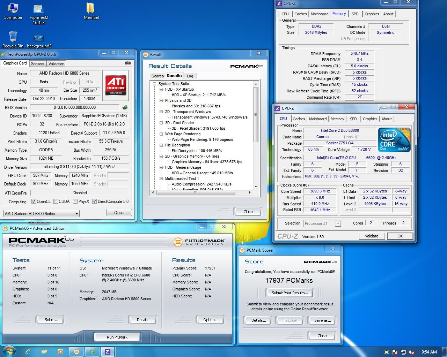
Task: Open the Processor #1 selection dropdown
Action: pyautogui.click(x=322, y=223)
